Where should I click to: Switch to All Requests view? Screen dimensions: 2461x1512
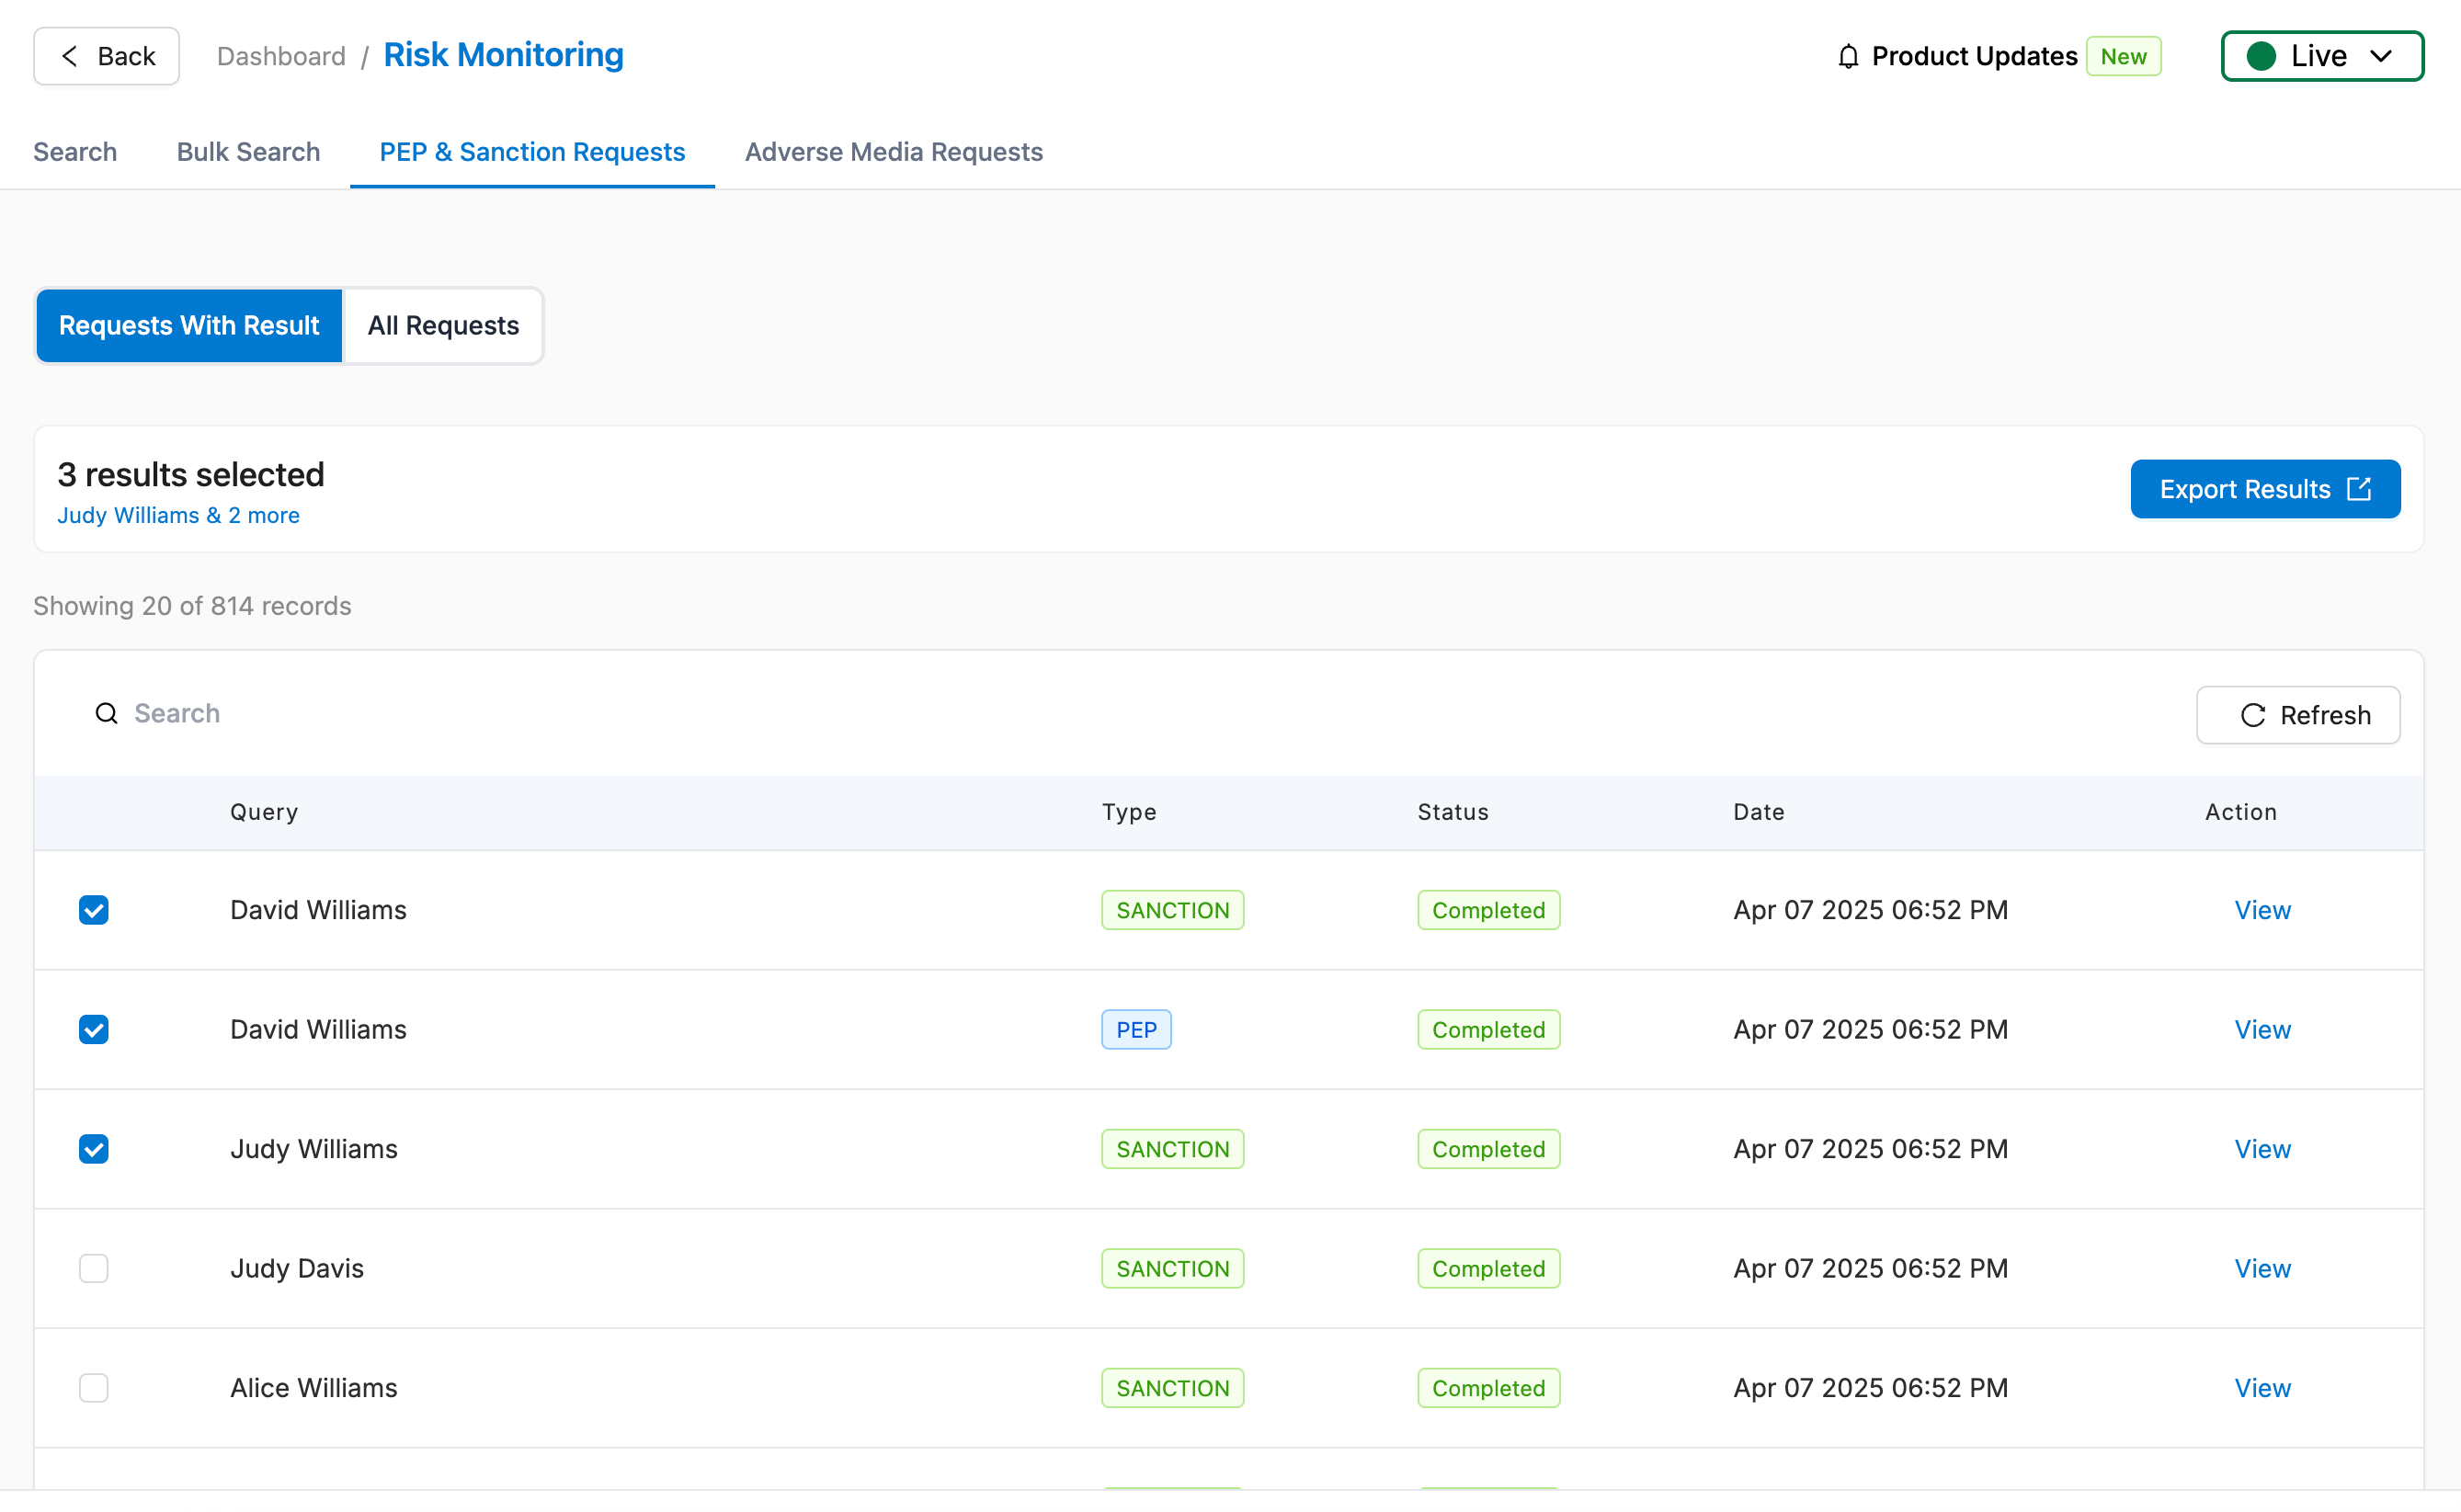click(x=443, y=326)
